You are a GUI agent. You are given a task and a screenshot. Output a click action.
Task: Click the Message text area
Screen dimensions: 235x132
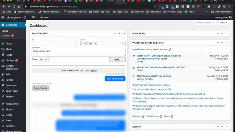coord(79,52)
